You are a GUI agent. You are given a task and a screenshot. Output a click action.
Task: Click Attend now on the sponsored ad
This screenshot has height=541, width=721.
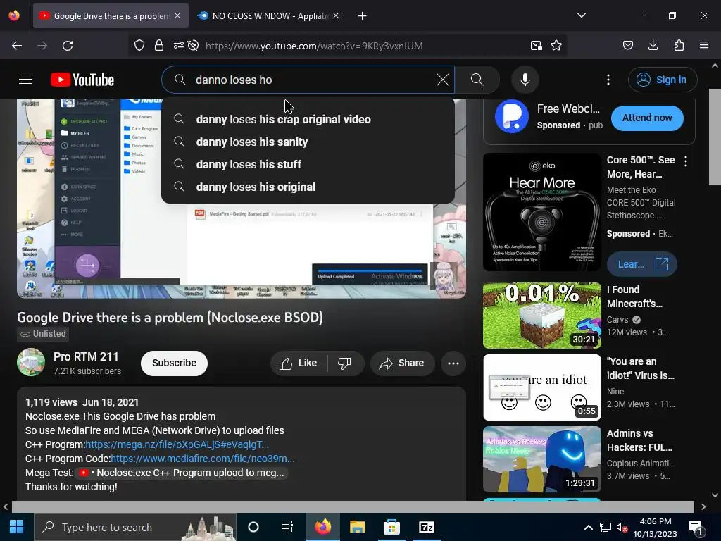[647, 118]
